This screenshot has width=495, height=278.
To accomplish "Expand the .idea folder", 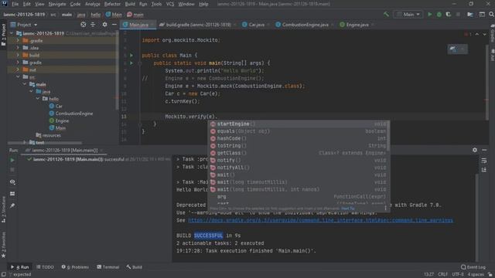I will coord(18,48).
